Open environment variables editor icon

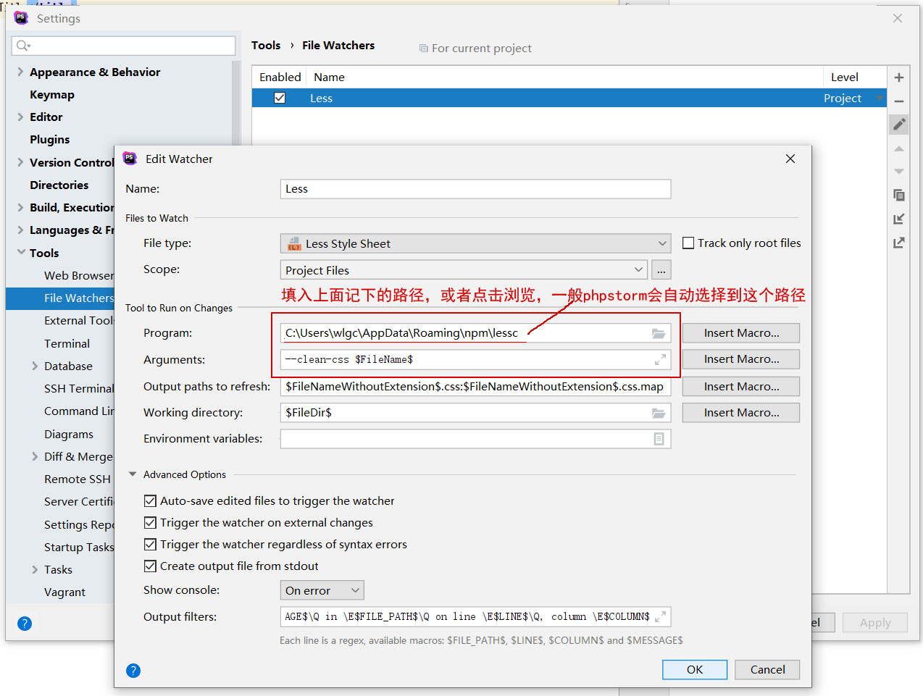(659, 439)
